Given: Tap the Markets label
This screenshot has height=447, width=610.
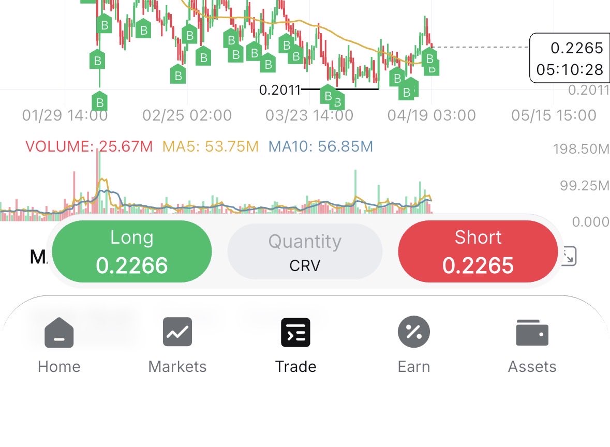Looking at the screenshot, I should pyautogui.click(x=177, y=366).
